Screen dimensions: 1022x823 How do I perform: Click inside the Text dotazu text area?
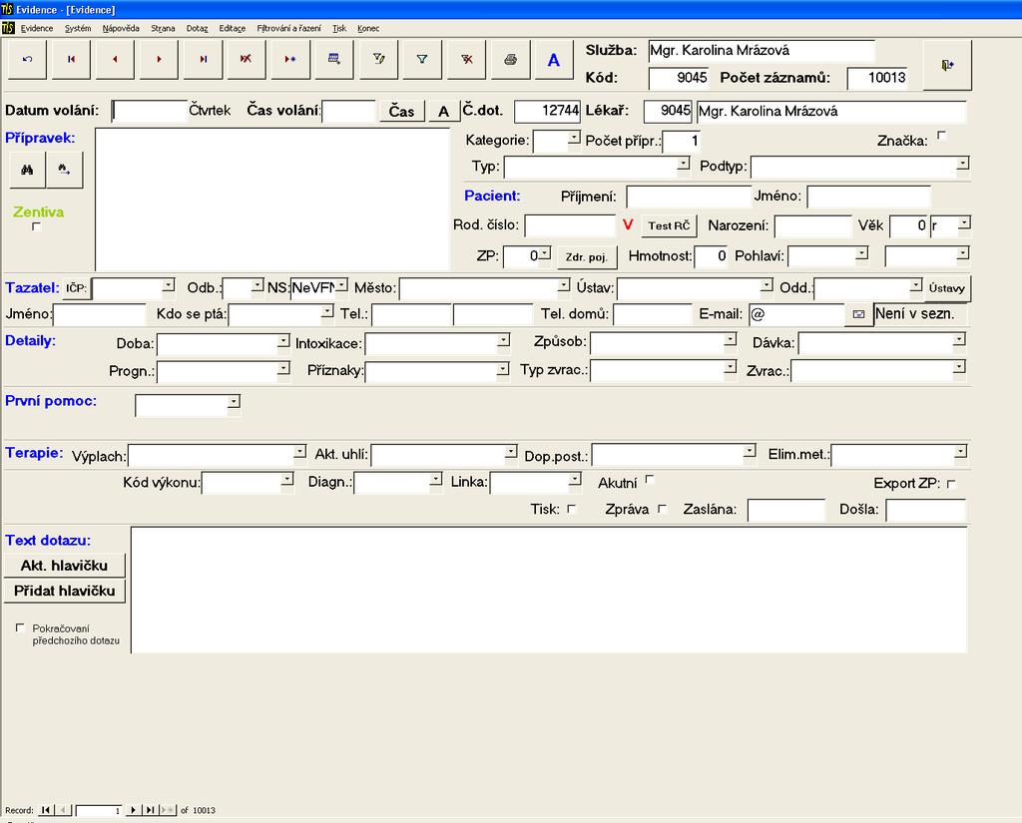point(549,590)
